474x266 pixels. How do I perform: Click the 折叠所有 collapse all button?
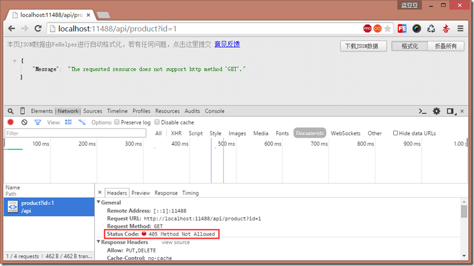(x=446, y=46)
